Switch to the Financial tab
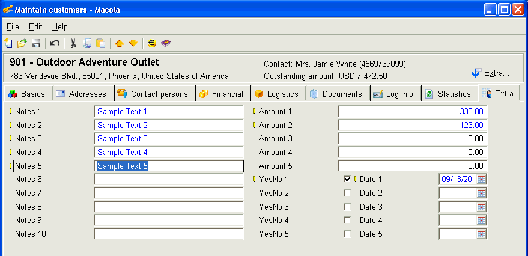Viewport: 528px width, 256px height. [223, 94]
